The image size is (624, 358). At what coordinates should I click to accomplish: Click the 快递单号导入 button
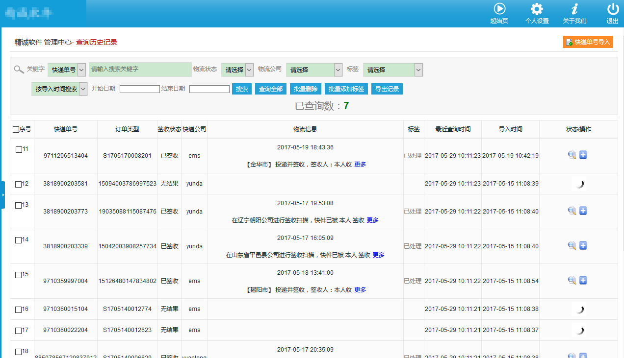point(588,42)
